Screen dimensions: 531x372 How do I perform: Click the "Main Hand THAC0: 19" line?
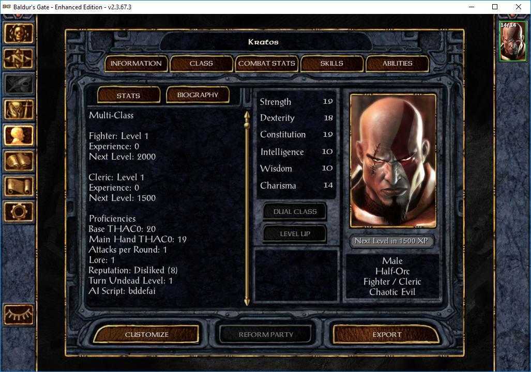tap(138, 239)
